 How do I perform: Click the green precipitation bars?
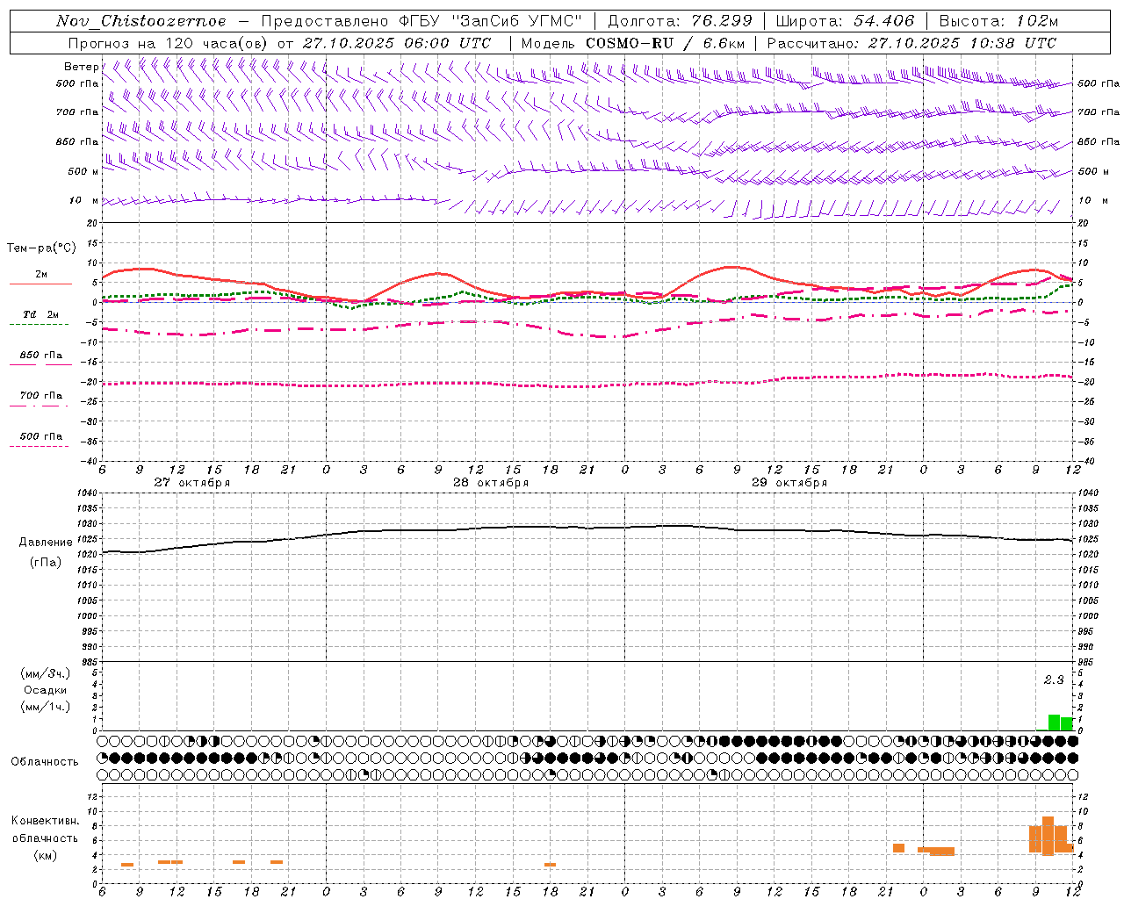pyautogui.click(x=1060, y=723)
